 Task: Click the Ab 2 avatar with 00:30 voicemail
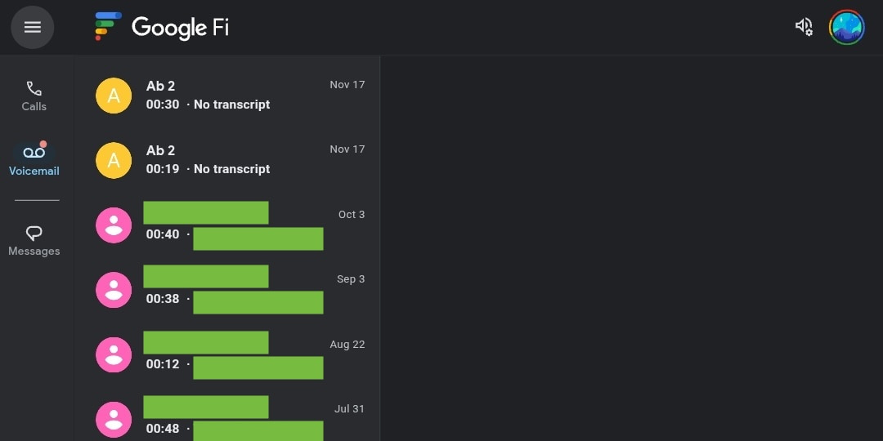click(x=114, y=96)
